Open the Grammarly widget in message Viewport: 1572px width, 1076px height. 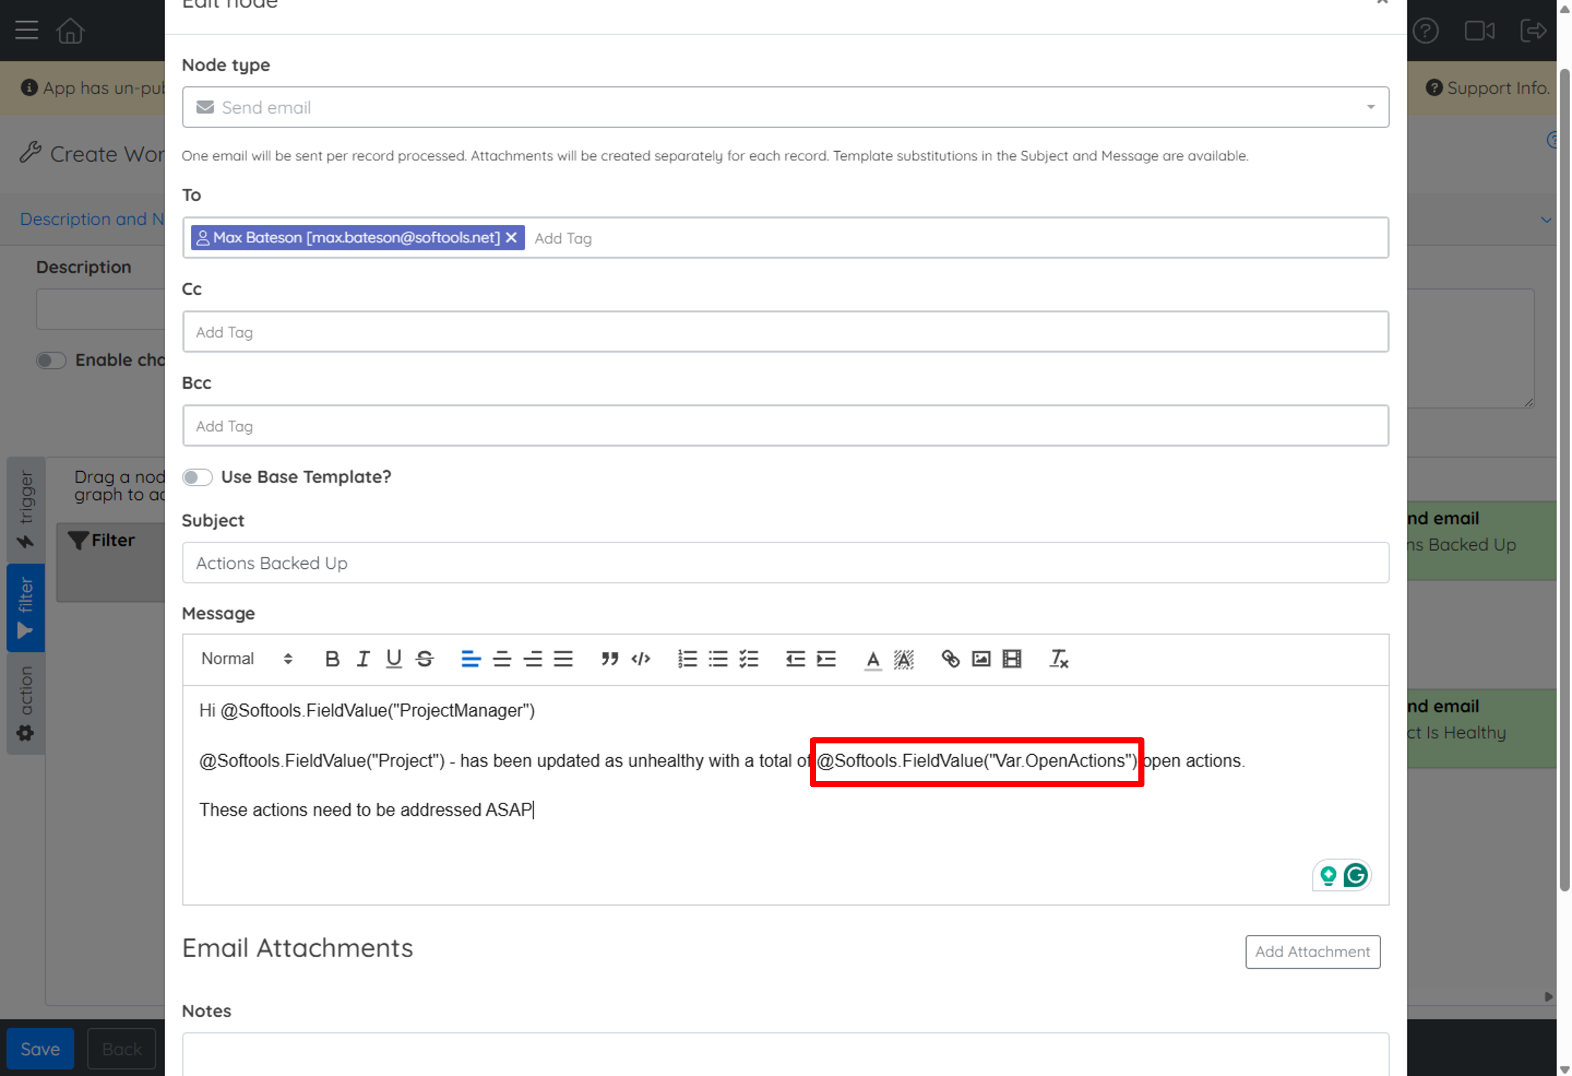1355,876
